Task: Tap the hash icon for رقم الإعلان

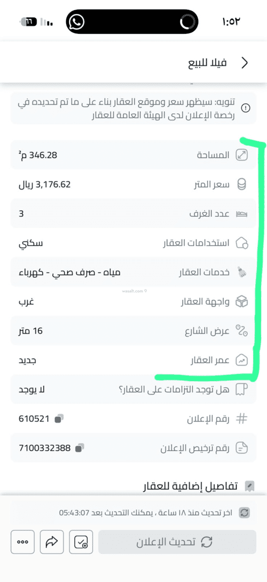Action: tap(242, 419)
